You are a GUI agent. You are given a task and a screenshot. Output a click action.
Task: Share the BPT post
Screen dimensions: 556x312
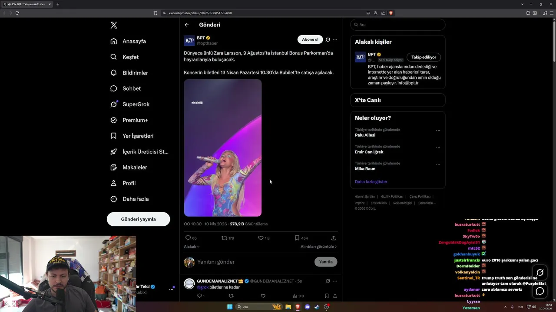tap(334, 238)
